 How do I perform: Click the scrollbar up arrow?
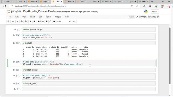(170, 25)
